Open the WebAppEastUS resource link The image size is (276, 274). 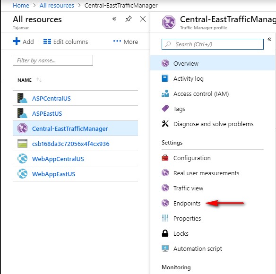(x=53, y=174)
